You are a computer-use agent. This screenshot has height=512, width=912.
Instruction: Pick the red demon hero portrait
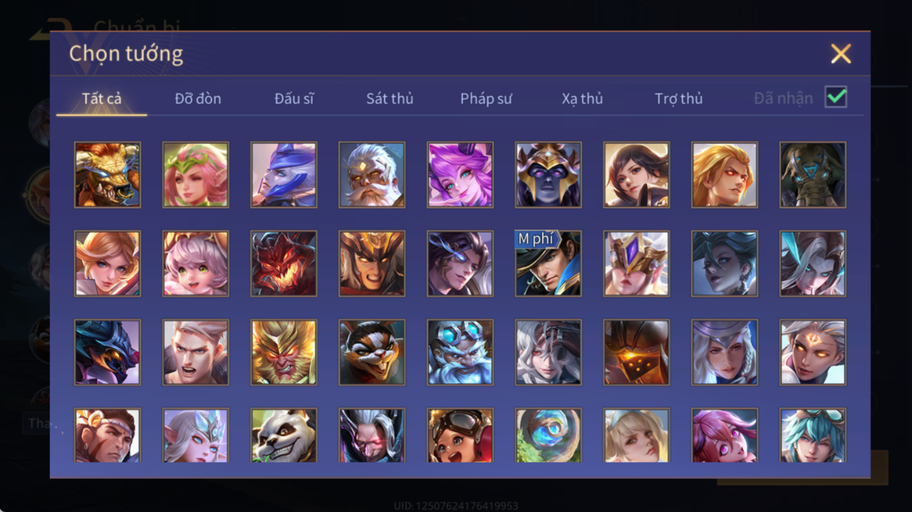coord(284,263)
